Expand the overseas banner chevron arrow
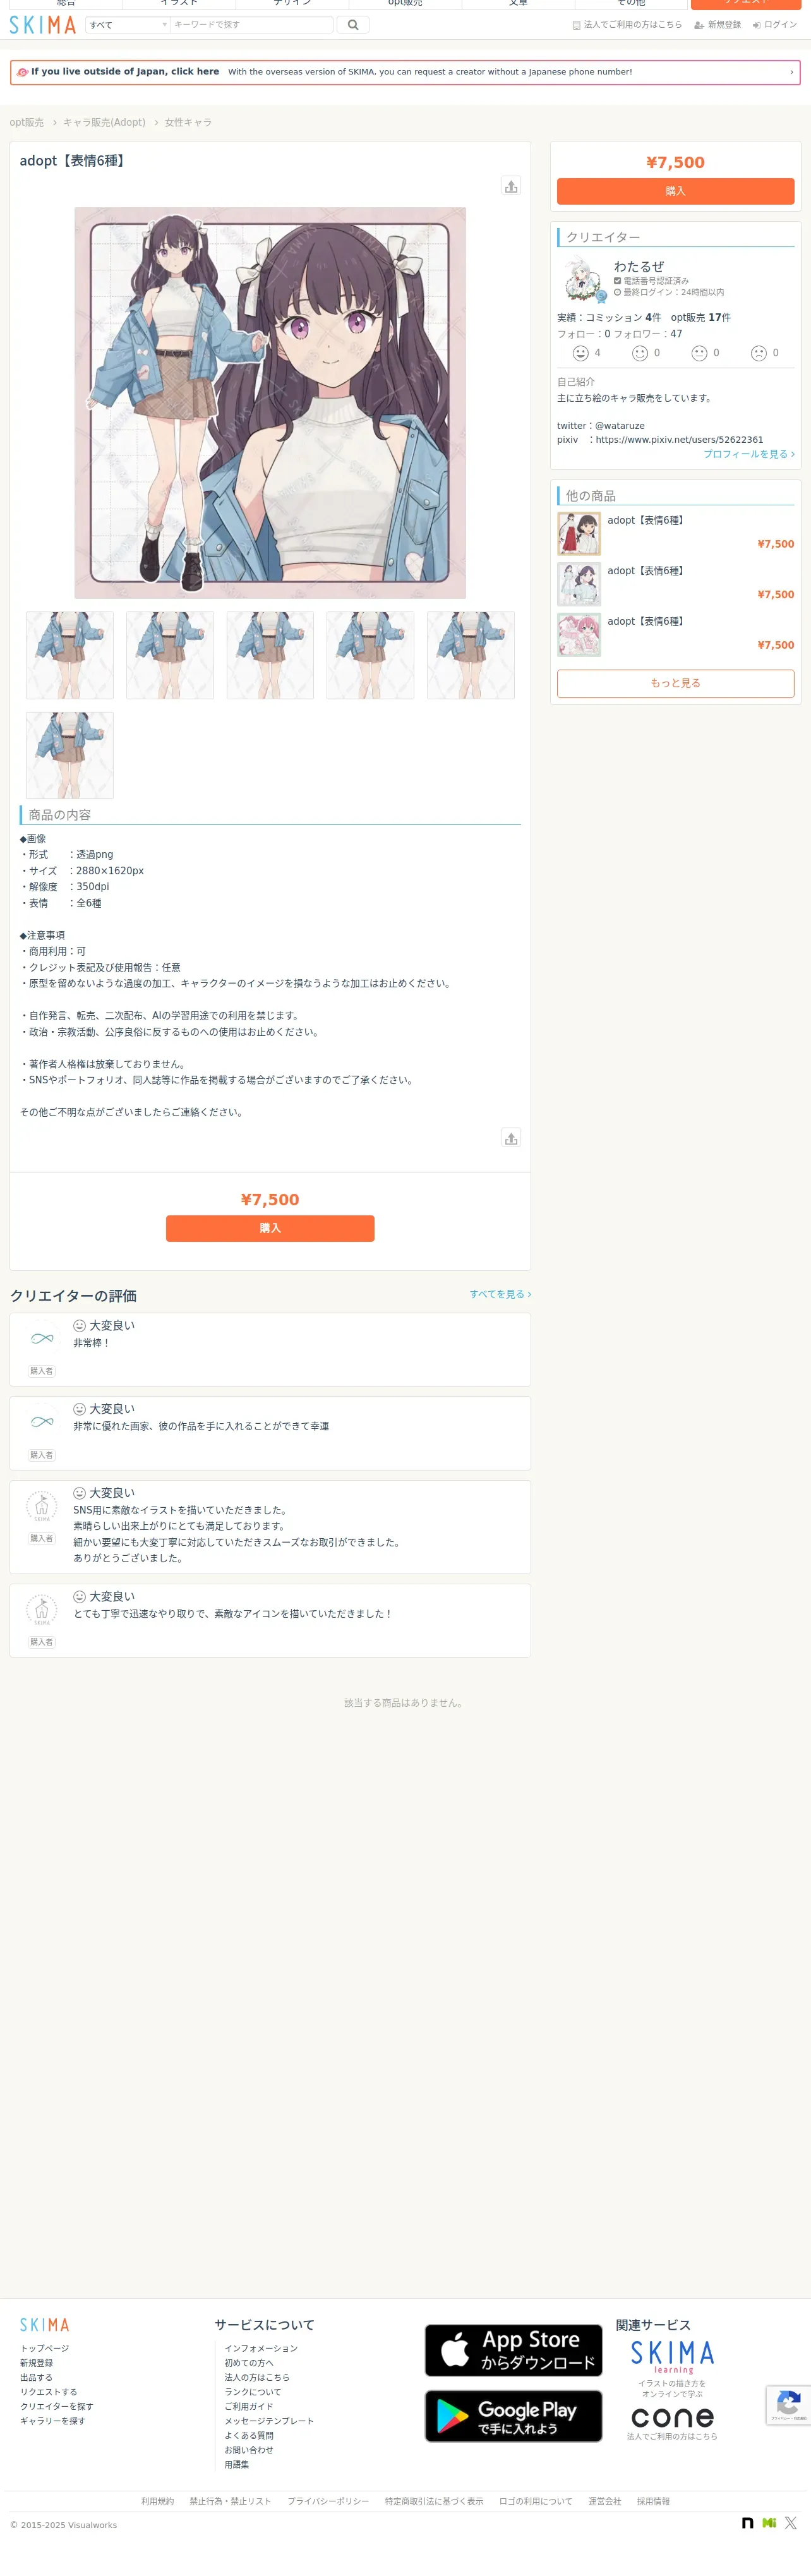 pyautogui.click(x=791, y=72)
